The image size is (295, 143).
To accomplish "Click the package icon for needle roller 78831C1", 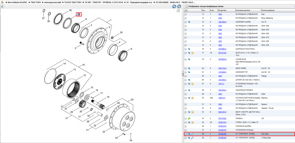I will point(192,98).
